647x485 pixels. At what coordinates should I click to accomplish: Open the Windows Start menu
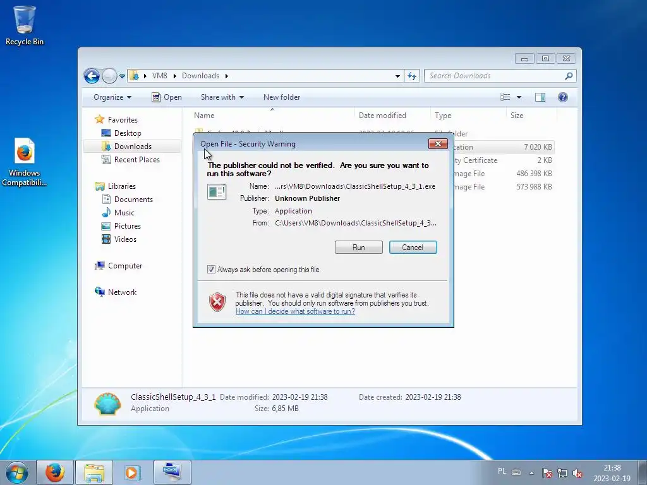pyautogui.click(x=16, y=472)
